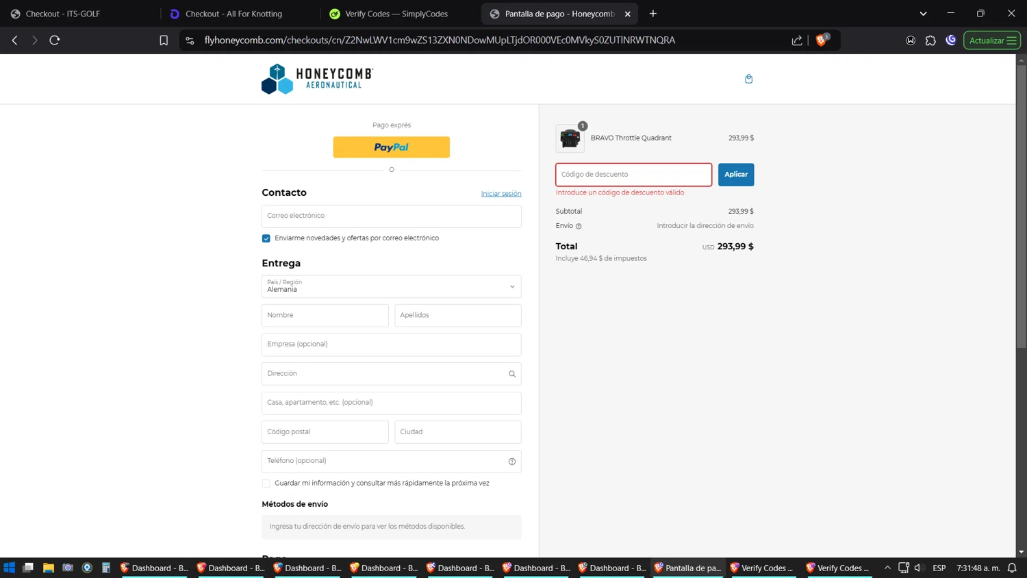The width and height of the screenshot is (1027, 578).
Task: Open a new browser tab
Action: pos(653,14)
